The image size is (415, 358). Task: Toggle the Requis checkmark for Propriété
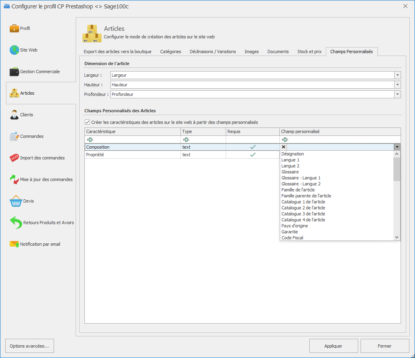tap(253, 155)
